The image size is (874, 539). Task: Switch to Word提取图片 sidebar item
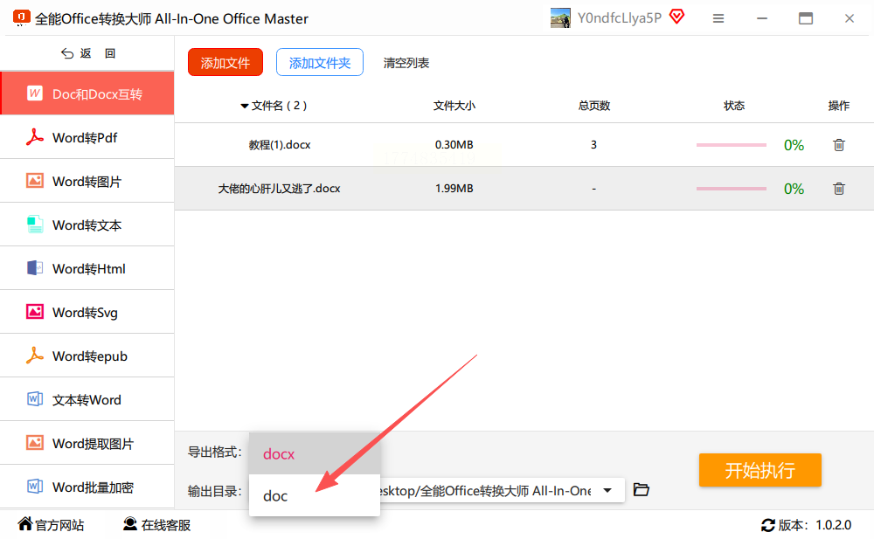click(x=87, y=443)
